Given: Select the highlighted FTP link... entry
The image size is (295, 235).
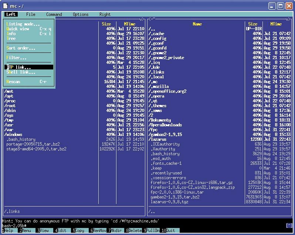Looking at the screenshot, I should (29, 67).
